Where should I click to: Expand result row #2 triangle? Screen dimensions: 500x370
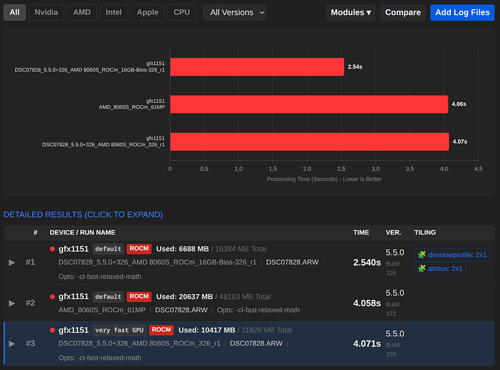point(12,303)
